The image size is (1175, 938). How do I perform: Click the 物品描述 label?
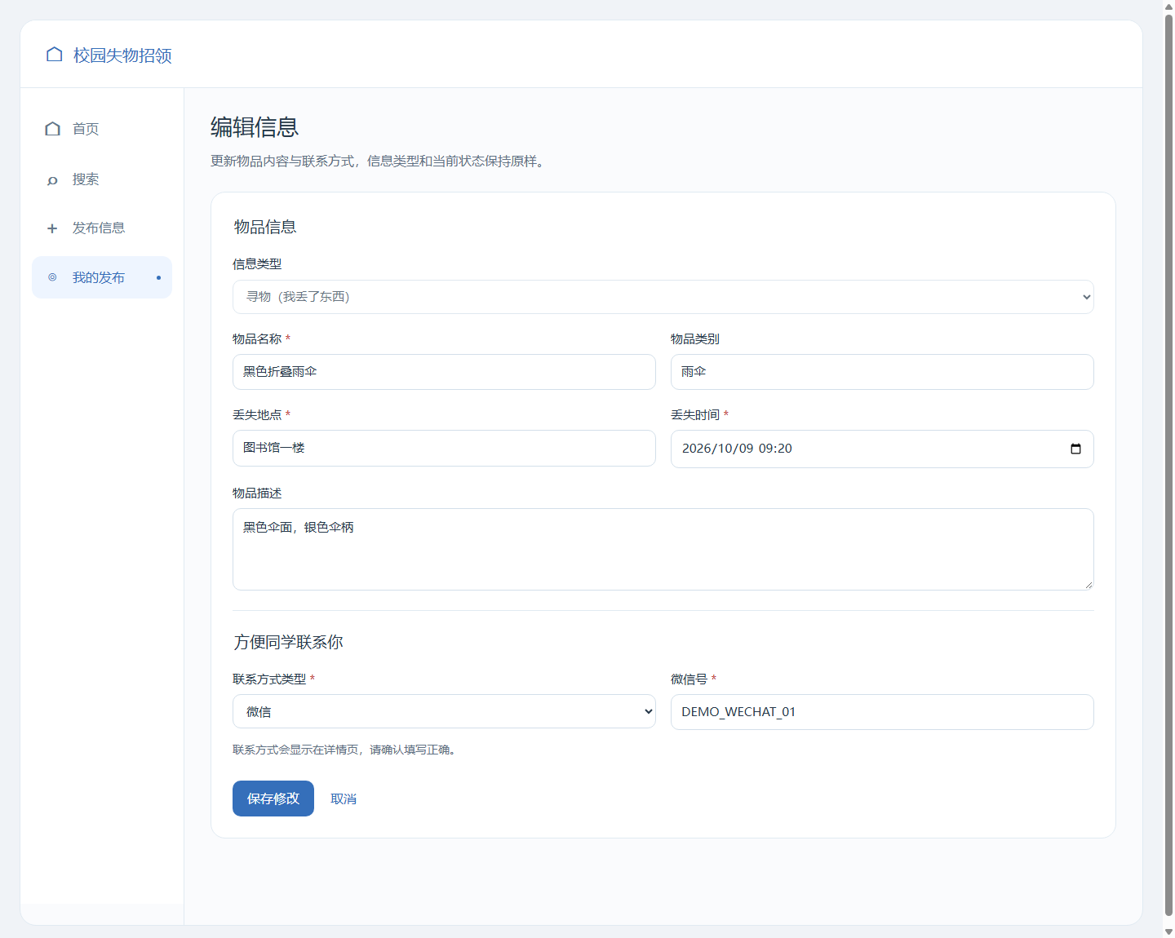[257, 493]
